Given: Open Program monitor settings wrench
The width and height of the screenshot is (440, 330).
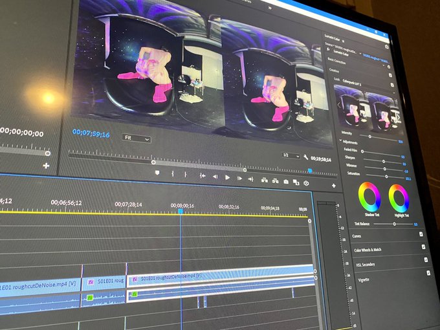Looking at the screenshot, I should click(x=305, y=157).
